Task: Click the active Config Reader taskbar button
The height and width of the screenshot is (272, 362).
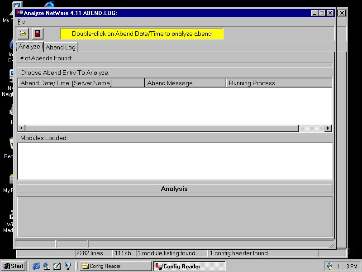Action: pyautogui.click(x=190, y=266)
